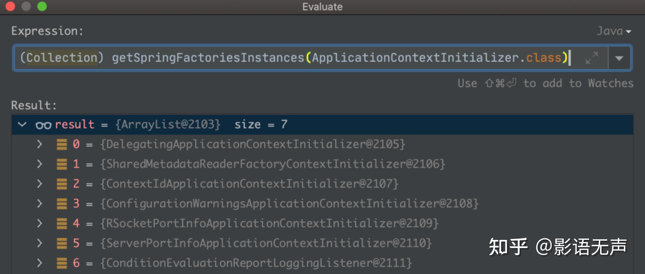Select the {ServerPortInfoApplicationContextInitializer@2110} row
645x274 pixels.
click(x=322, y=243)
